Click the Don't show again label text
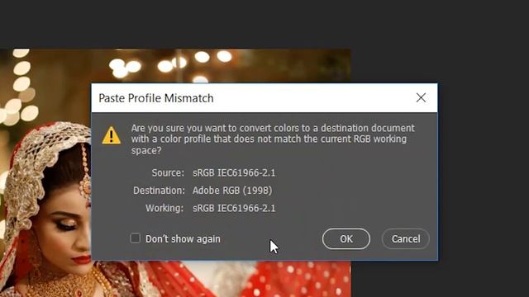The height and width of the screenshot is (297, 529). tap(183, 238)
